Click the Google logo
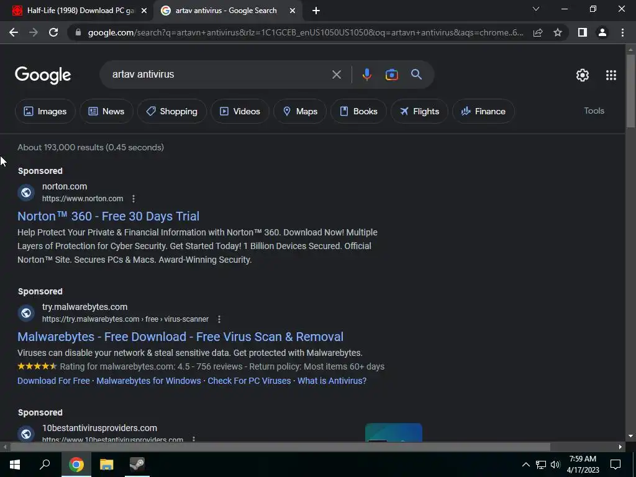 (43, 75)
